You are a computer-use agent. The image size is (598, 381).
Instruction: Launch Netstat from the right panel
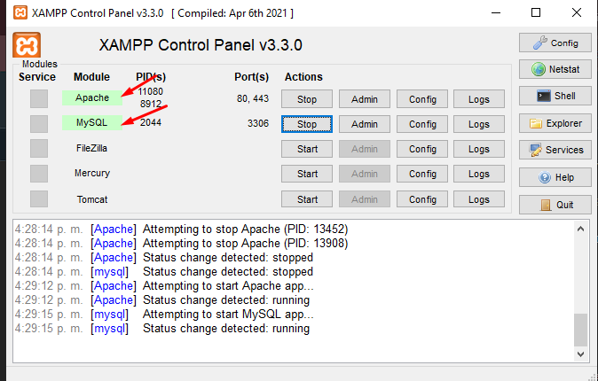click(x=555, y=69)
